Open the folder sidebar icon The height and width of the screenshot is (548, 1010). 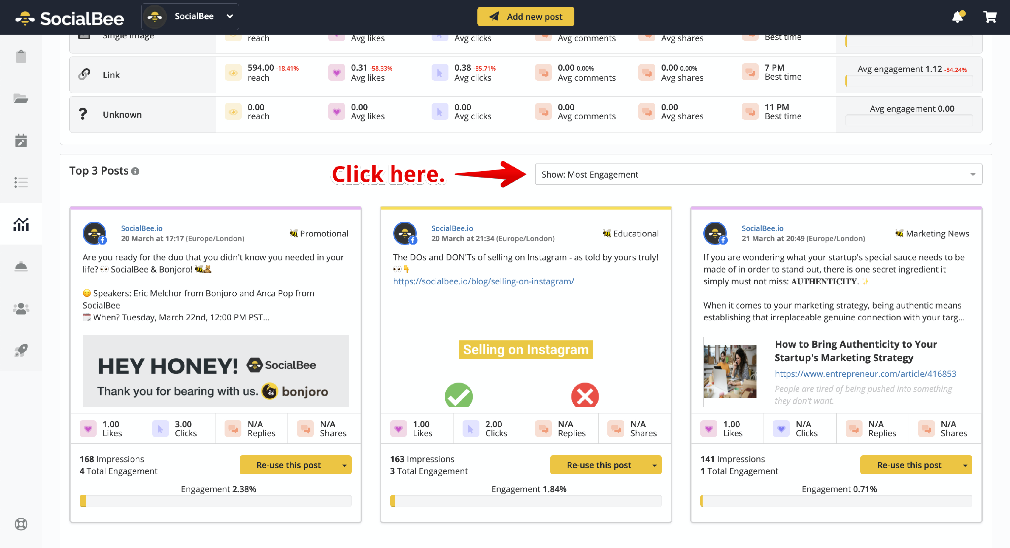tap(21, 98)
